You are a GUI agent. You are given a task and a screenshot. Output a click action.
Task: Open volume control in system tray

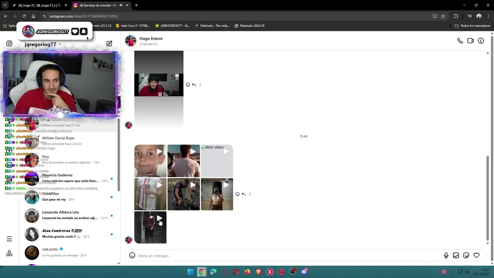click(x=466, y=272)
